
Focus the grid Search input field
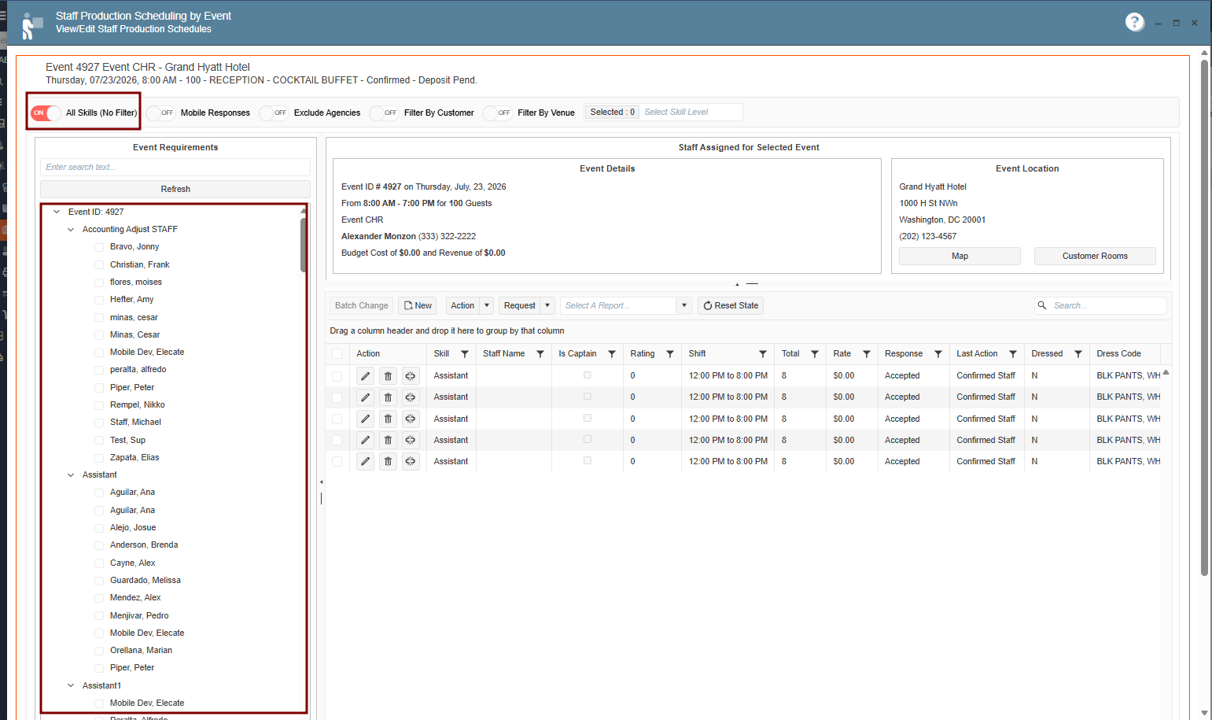click(1107, 305)
